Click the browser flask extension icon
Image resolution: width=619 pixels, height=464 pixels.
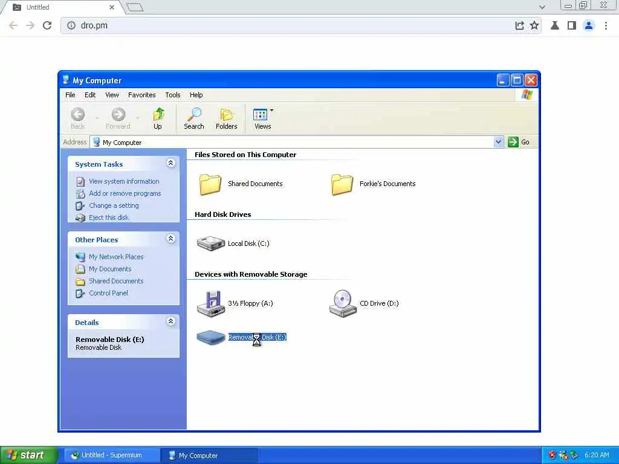coord(555,25)
